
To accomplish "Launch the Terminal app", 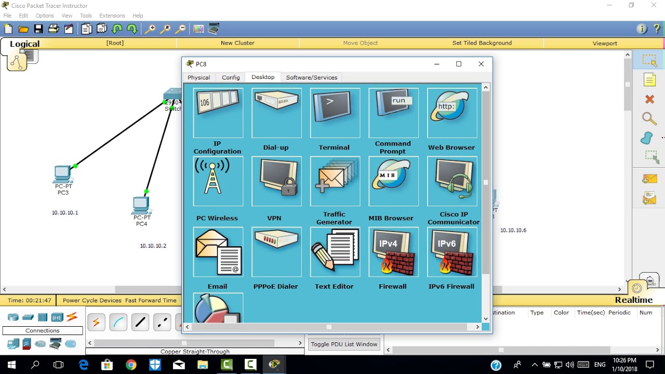I will point(335,113).
